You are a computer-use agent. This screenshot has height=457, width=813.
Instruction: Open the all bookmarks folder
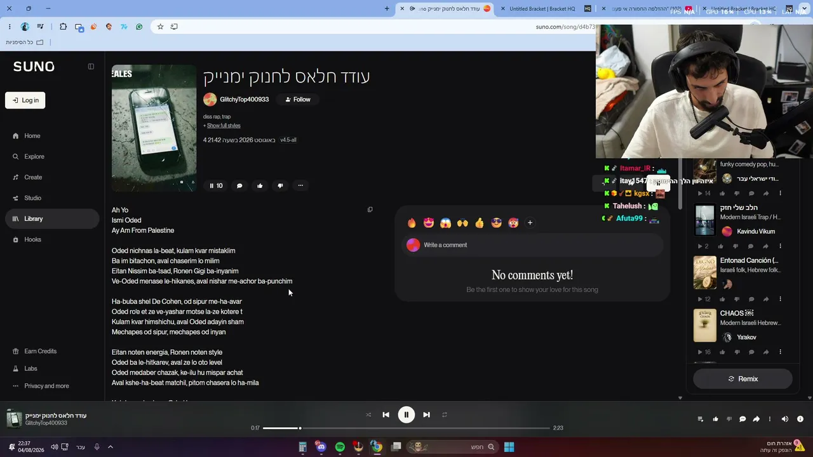click(x=24, y=43)
